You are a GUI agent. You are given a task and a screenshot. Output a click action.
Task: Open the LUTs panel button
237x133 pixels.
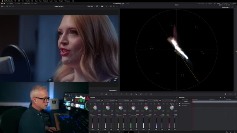[17, 3]
